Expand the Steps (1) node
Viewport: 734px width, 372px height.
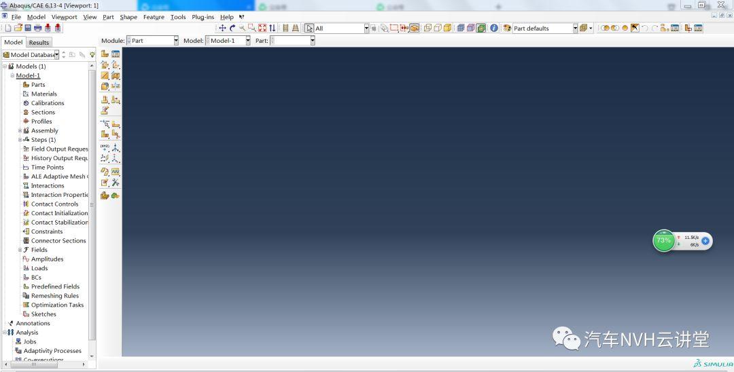20,140
